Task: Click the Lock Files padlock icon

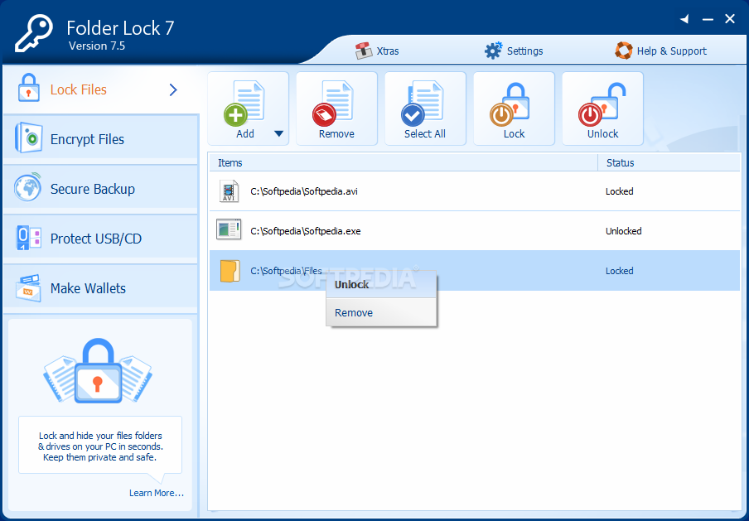Action: pos(29,88)
